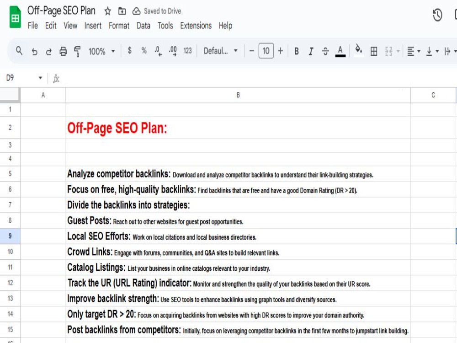Image resolution: width=457 pixels, height=343 pixels.
Task: Select column C header
Action: coord(433,95)
